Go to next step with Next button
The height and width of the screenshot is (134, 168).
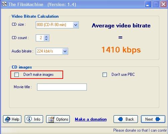tap(153, 119)
